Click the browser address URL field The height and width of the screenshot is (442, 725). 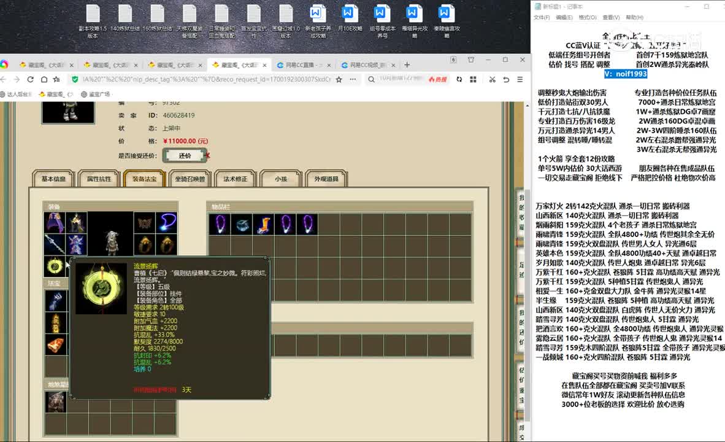tap(206, 79)
